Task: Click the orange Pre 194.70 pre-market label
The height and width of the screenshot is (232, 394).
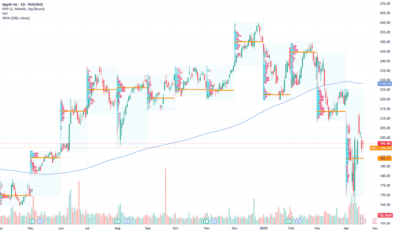Action: 381,148
